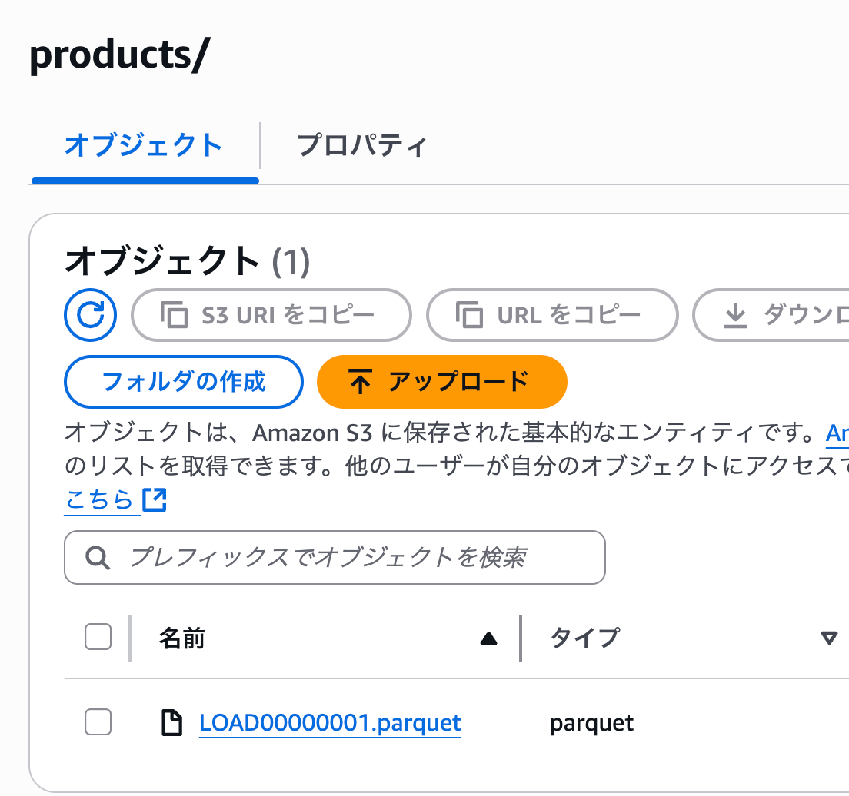
Task: Open the LOAD00000001.parquet object link
Action: click(330, 723)
